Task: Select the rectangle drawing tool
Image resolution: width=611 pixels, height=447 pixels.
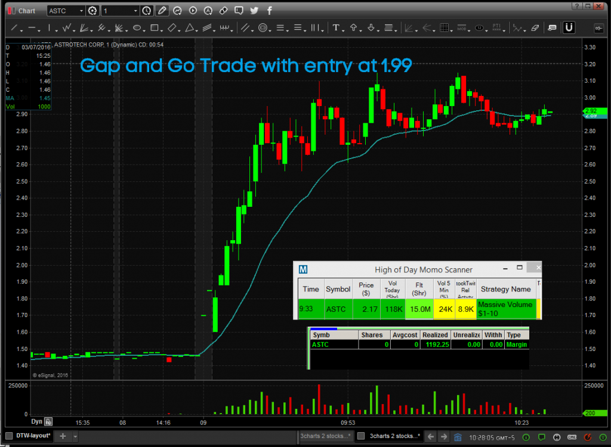Action: click(x=155, y=27)
